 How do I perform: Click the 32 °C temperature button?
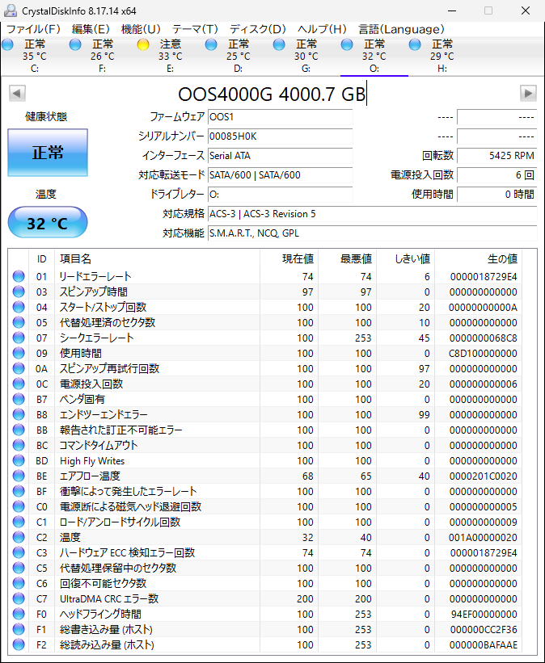pos(48,222)
